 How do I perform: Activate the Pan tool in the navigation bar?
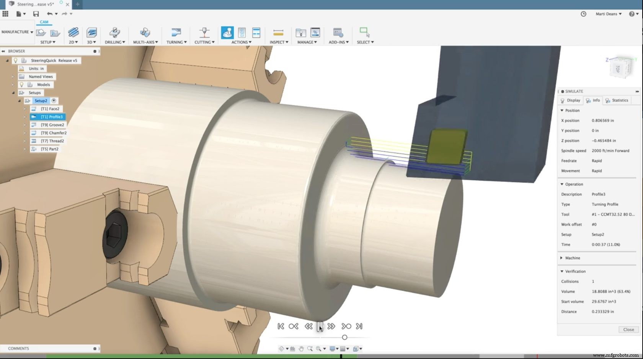301,349
